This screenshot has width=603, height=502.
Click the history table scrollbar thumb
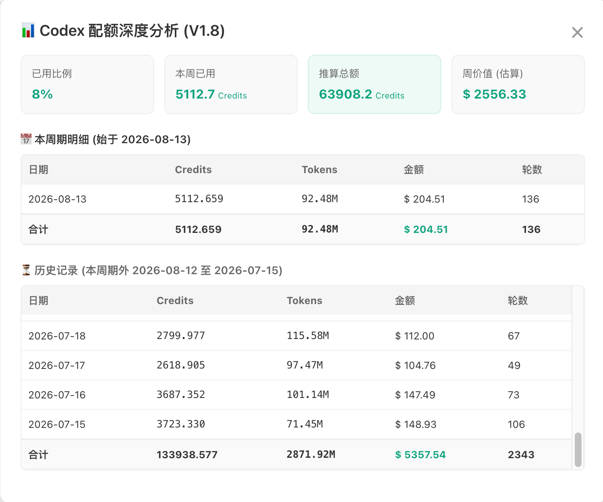click(578, 449)
